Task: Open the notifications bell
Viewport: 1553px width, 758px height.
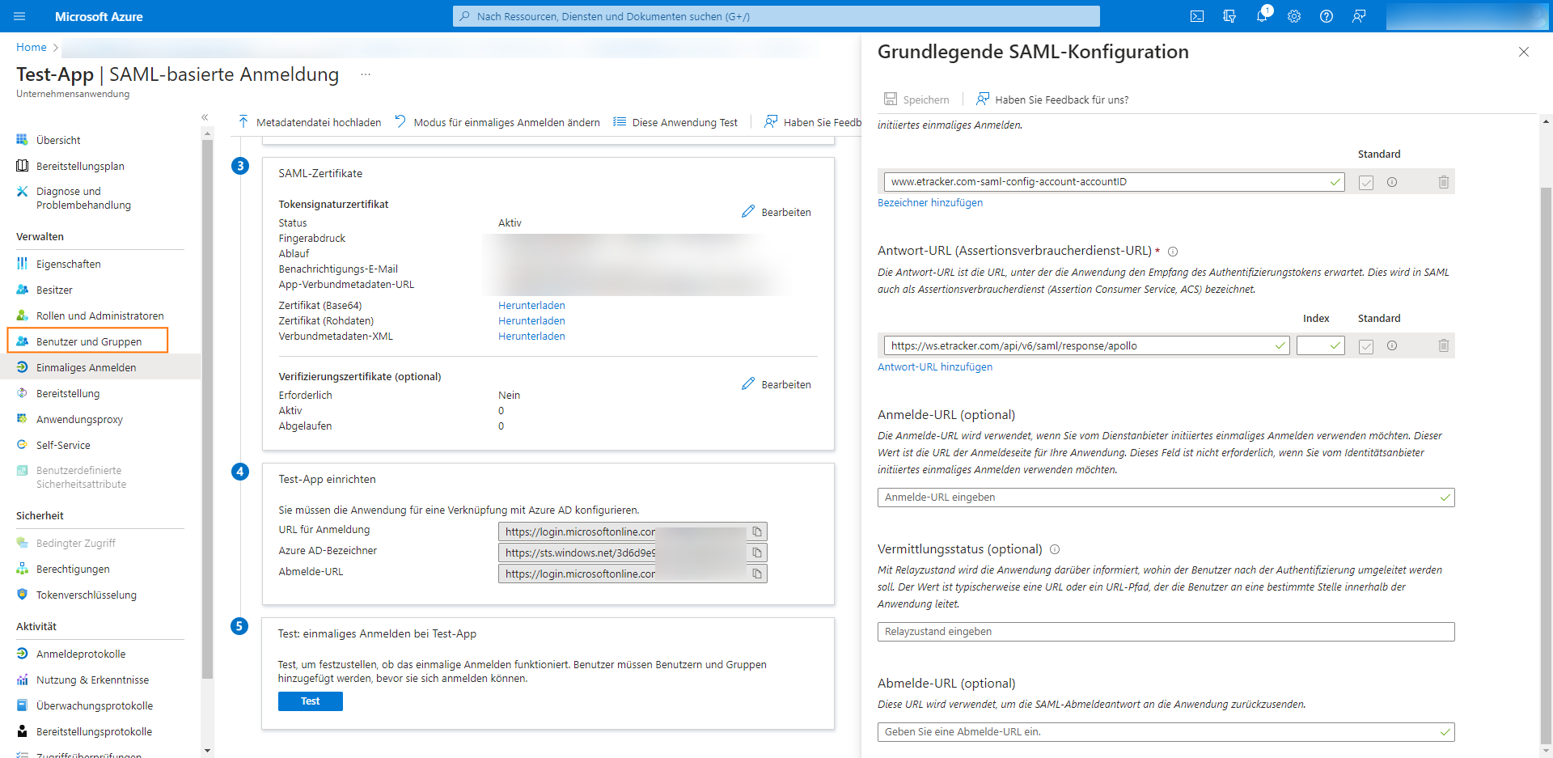Action: coord(1262,16)
